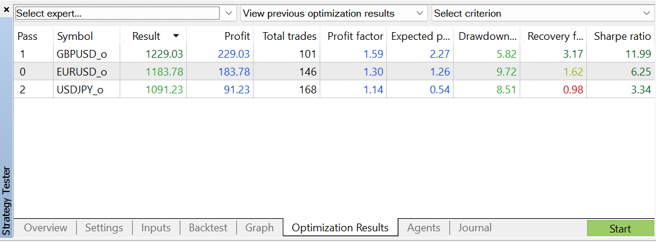View the Graph tab
The image size is (656, 242).
[x=260, y=228]
